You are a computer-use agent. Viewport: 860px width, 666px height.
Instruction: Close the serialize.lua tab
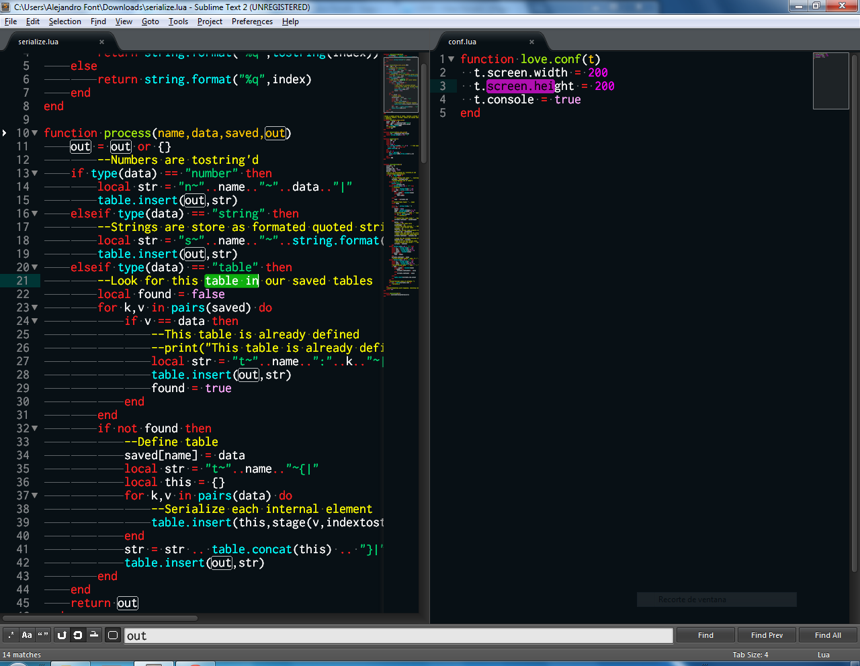[101, 42]
